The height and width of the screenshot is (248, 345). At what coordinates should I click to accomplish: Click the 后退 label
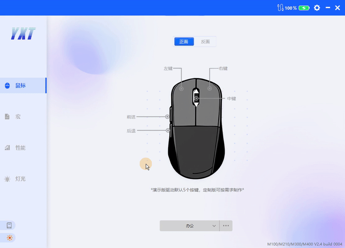[x=131, y=131]
